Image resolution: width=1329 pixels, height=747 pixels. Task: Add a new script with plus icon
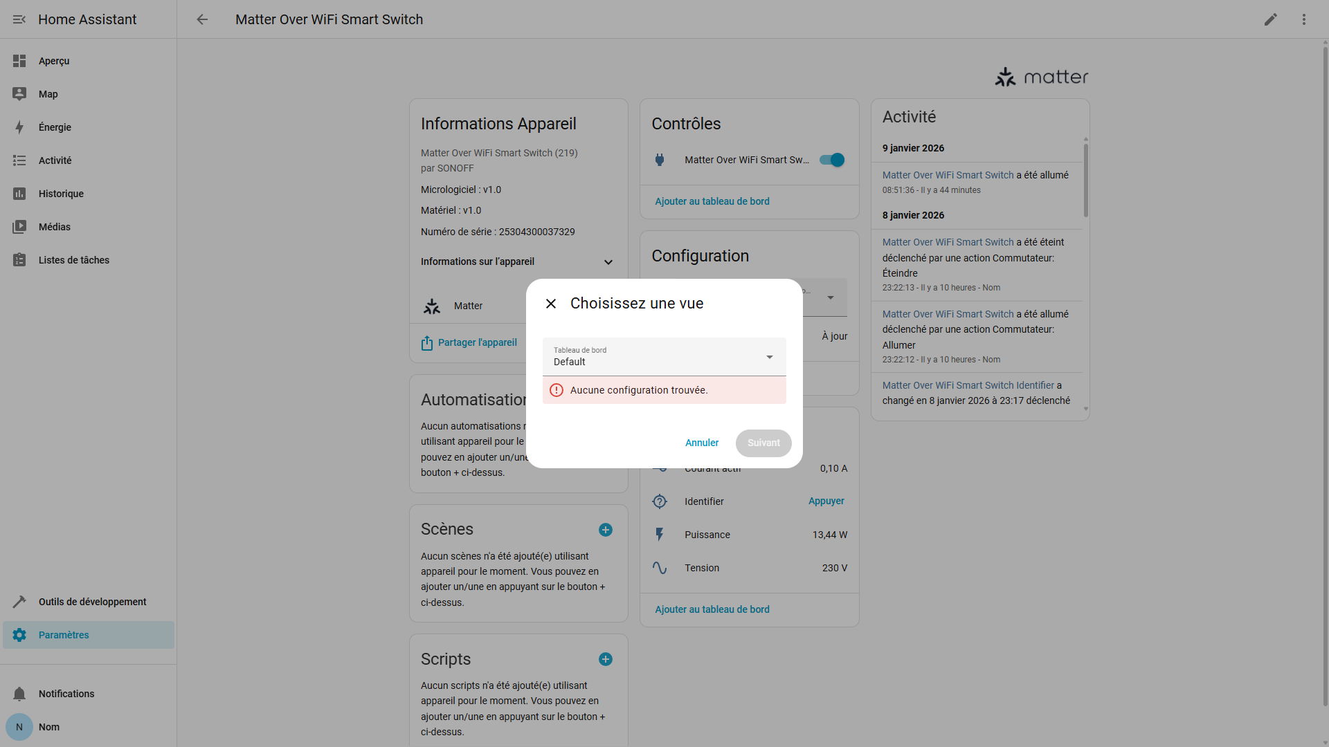[x=605, y=659]
